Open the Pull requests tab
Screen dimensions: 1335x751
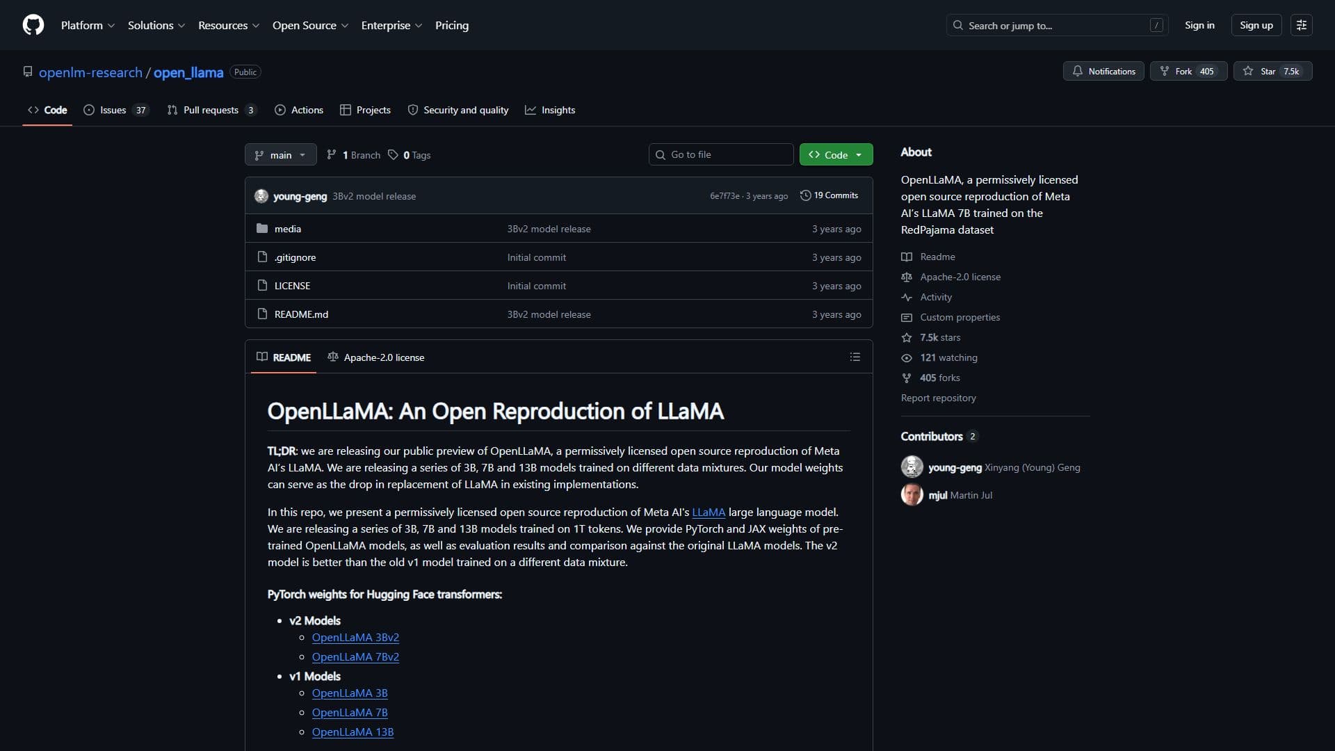pyautogui.click(x=212, y=110)
